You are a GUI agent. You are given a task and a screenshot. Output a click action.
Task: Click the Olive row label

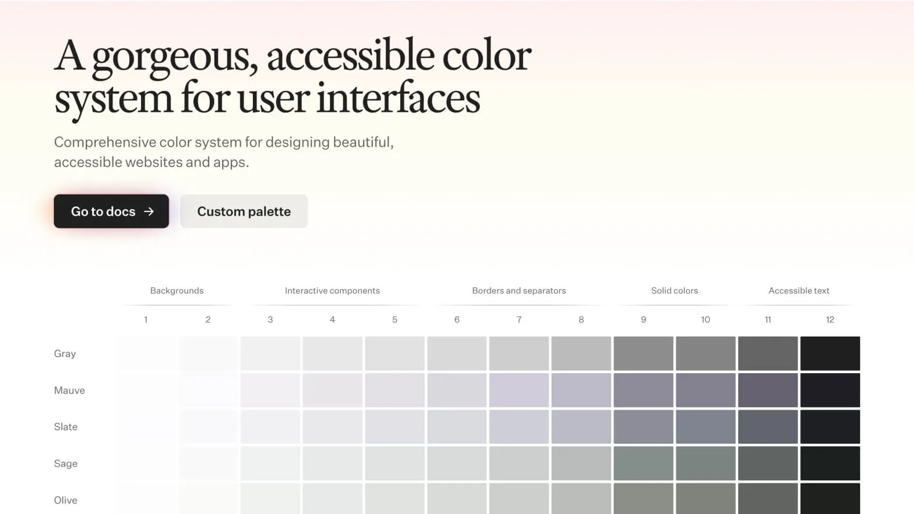point(66,500)
